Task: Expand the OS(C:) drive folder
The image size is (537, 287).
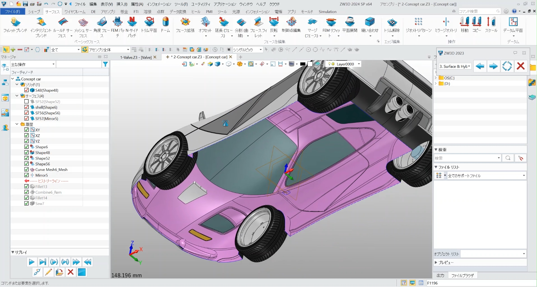Action: (x=436, y=78)
